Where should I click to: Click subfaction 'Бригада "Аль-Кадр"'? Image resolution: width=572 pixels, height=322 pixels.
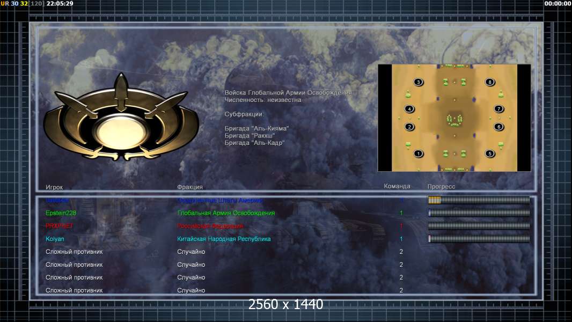click(x=254, y=143)
